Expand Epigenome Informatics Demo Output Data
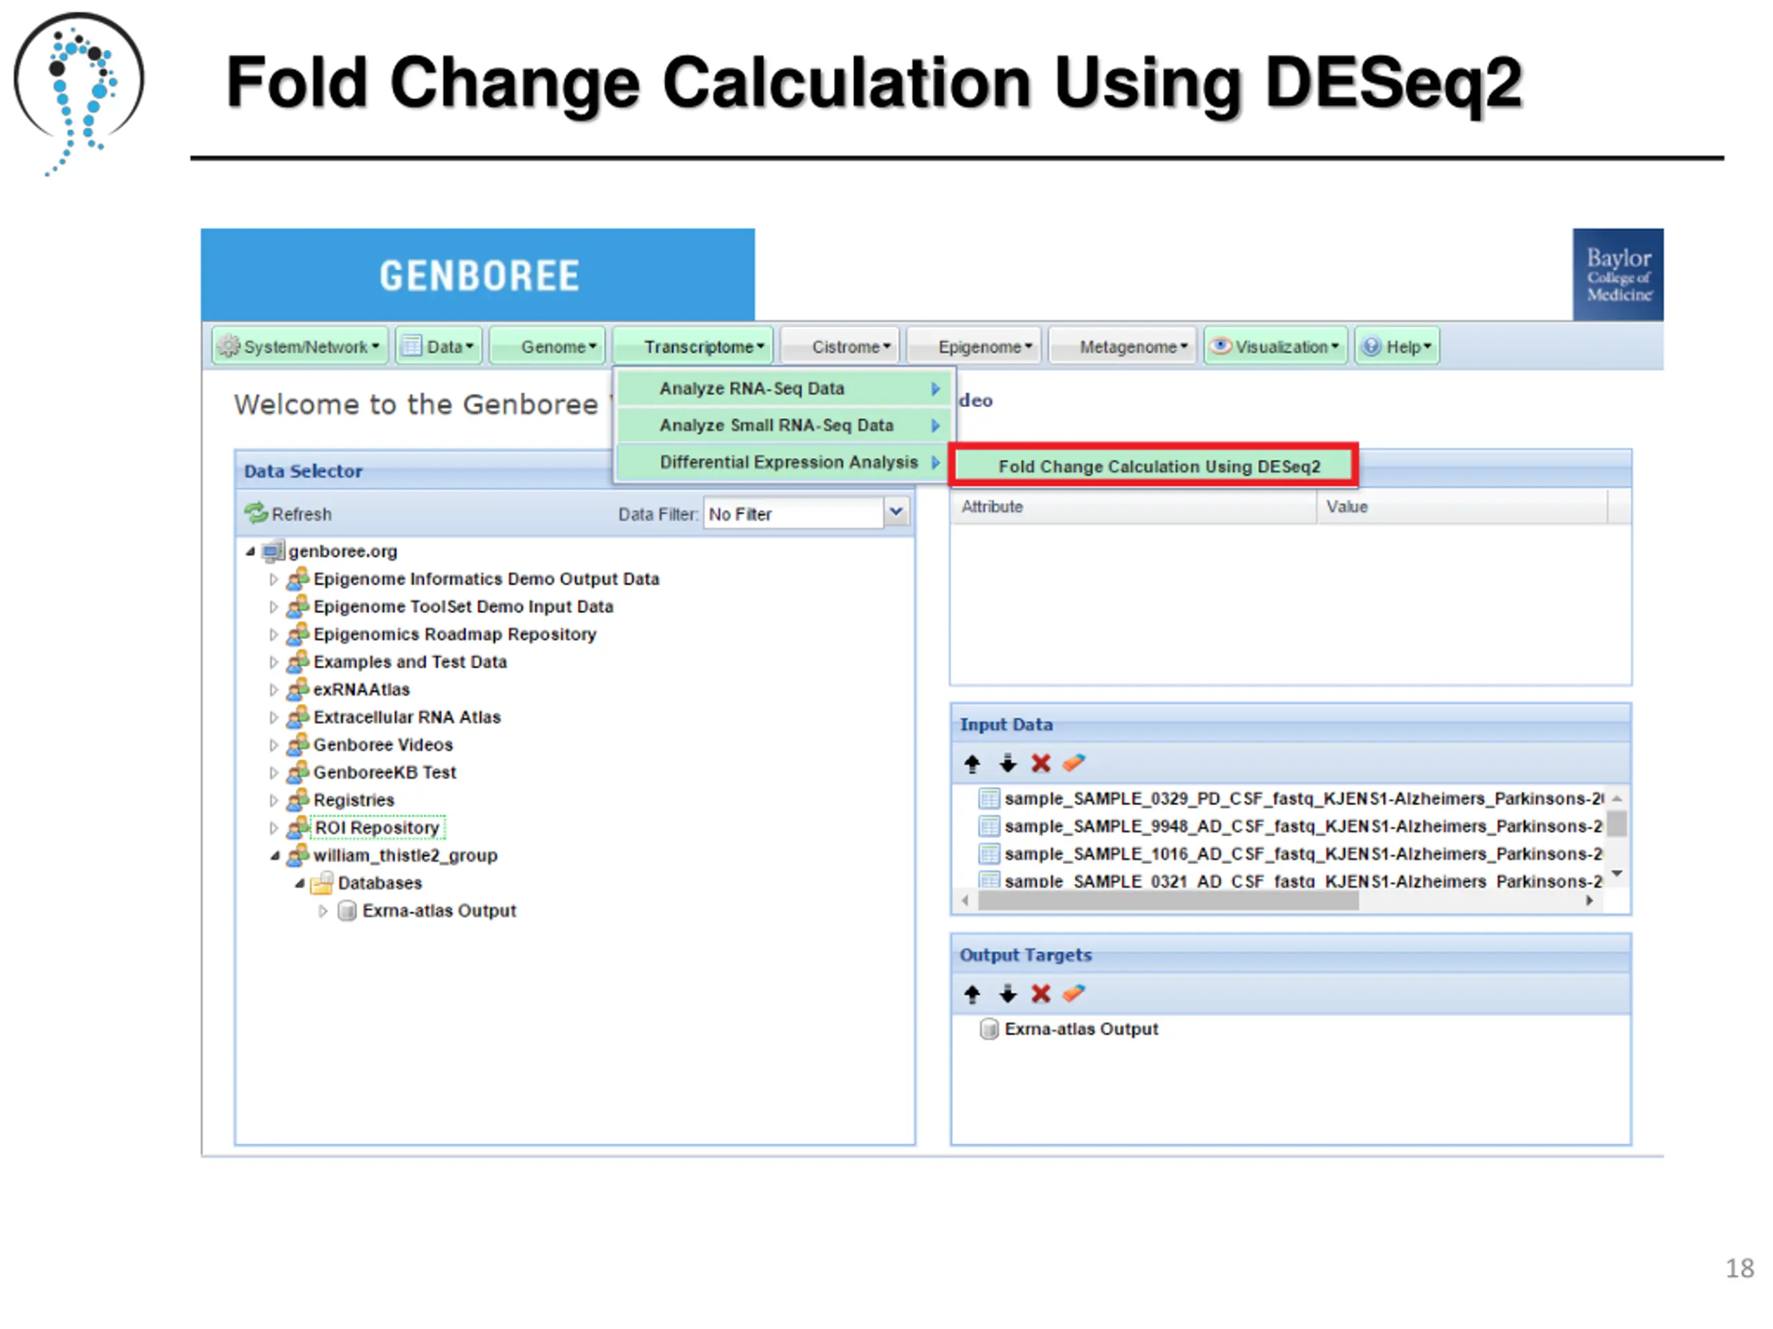The height and width of the screenshot is (1329, 1773). [x=274, y=579]
